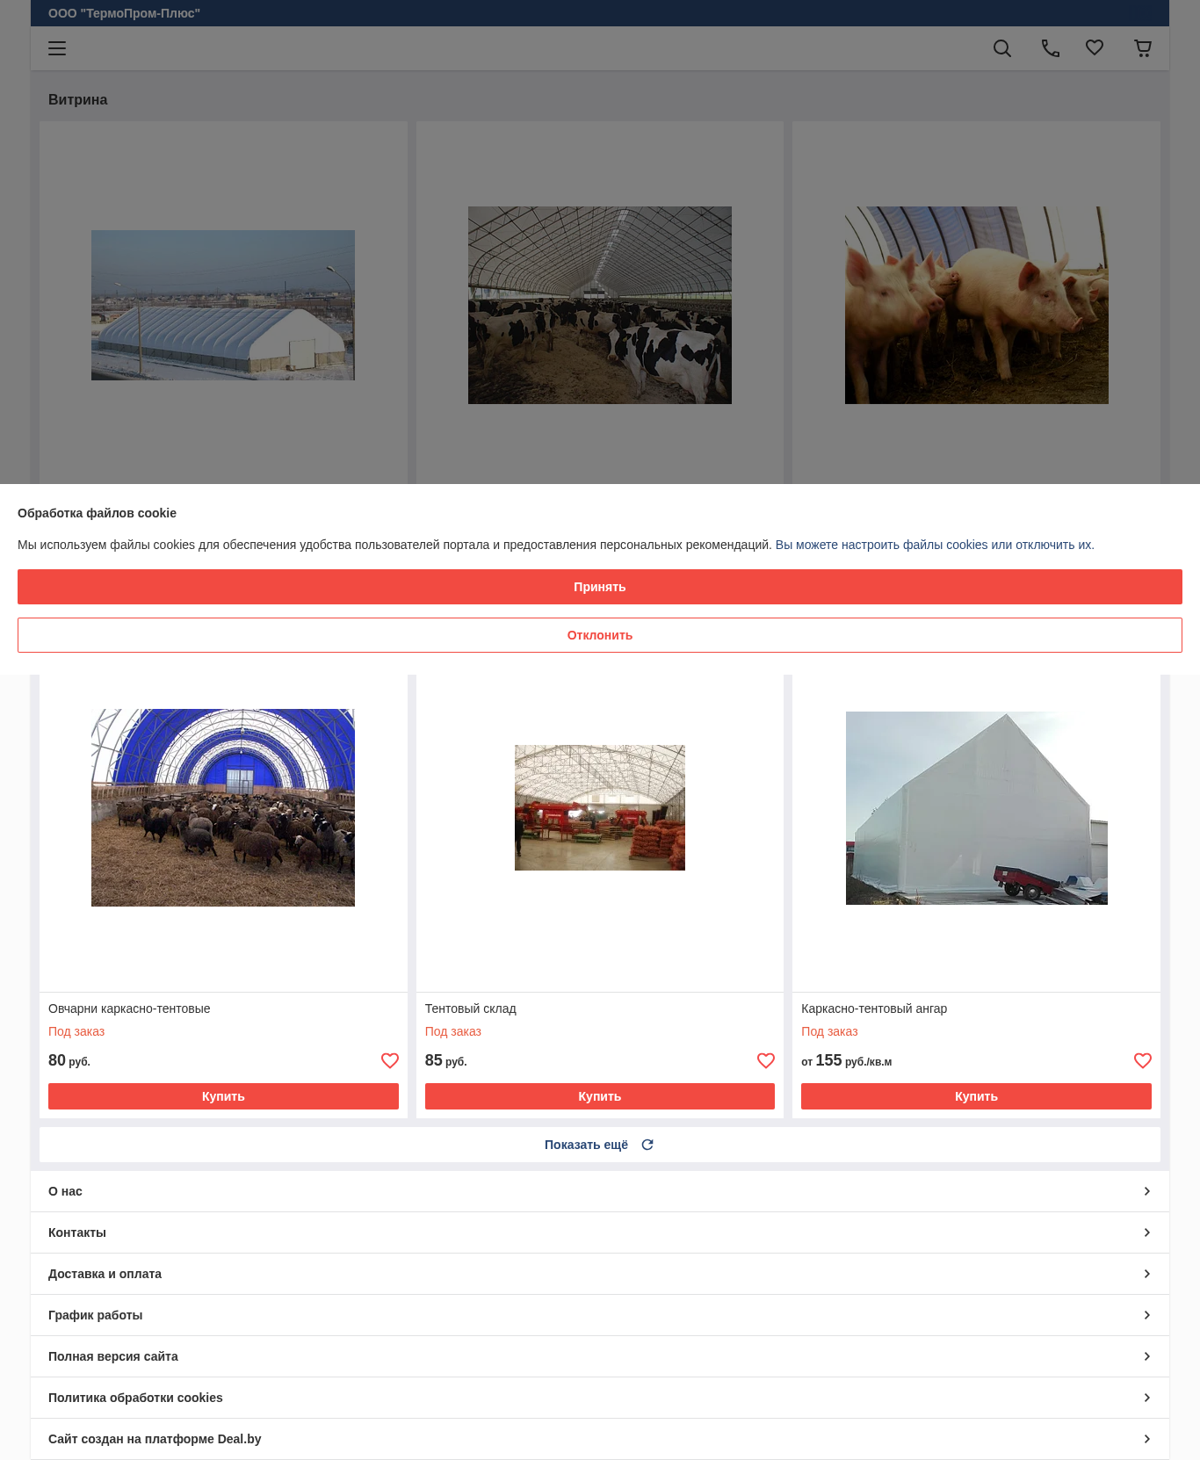This screenshot has height=1460, width=1200.
Task: Expand the О нас section
Action: coord(600,1191)
